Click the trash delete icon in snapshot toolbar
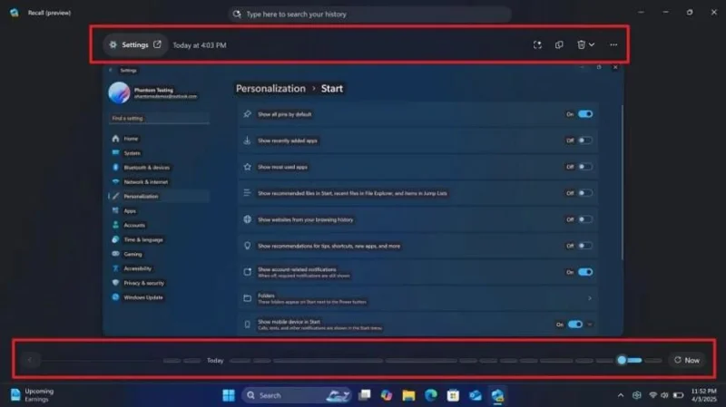Image resolution: width=726 pixels, height=407 pixels. [581, 44]
